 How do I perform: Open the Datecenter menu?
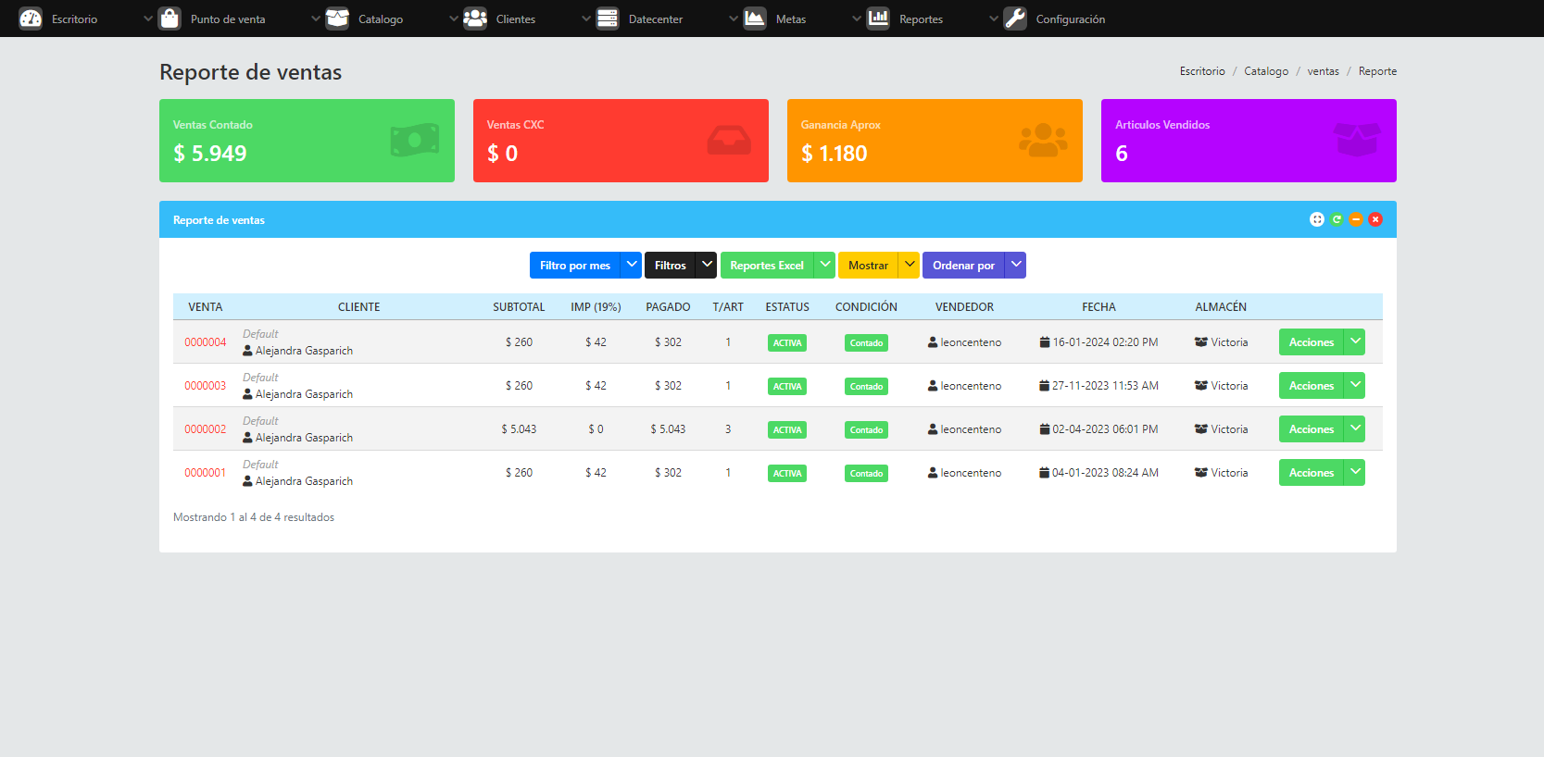pyautogui.click(x=655, y=19)
